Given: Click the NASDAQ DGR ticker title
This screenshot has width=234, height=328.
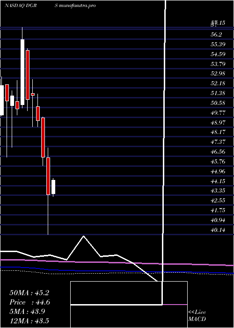Looking at the screenshot, I should pos(21,6).
